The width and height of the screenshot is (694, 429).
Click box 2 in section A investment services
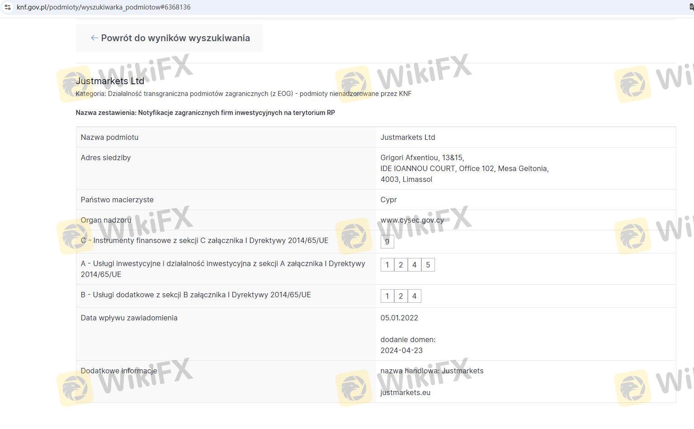point(401,265)
